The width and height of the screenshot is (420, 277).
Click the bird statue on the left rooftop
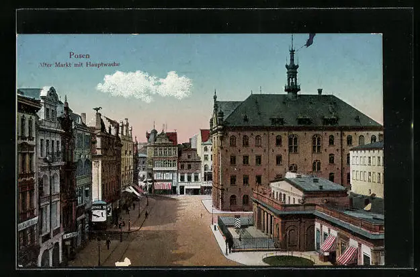click(x=97, y=109)
